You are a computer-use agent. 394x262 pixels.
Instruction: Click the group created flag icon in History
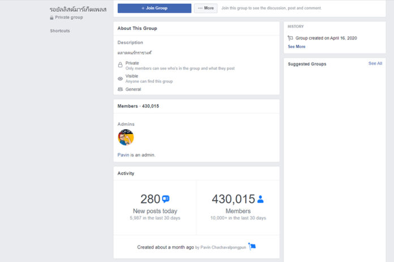point(290,38)
